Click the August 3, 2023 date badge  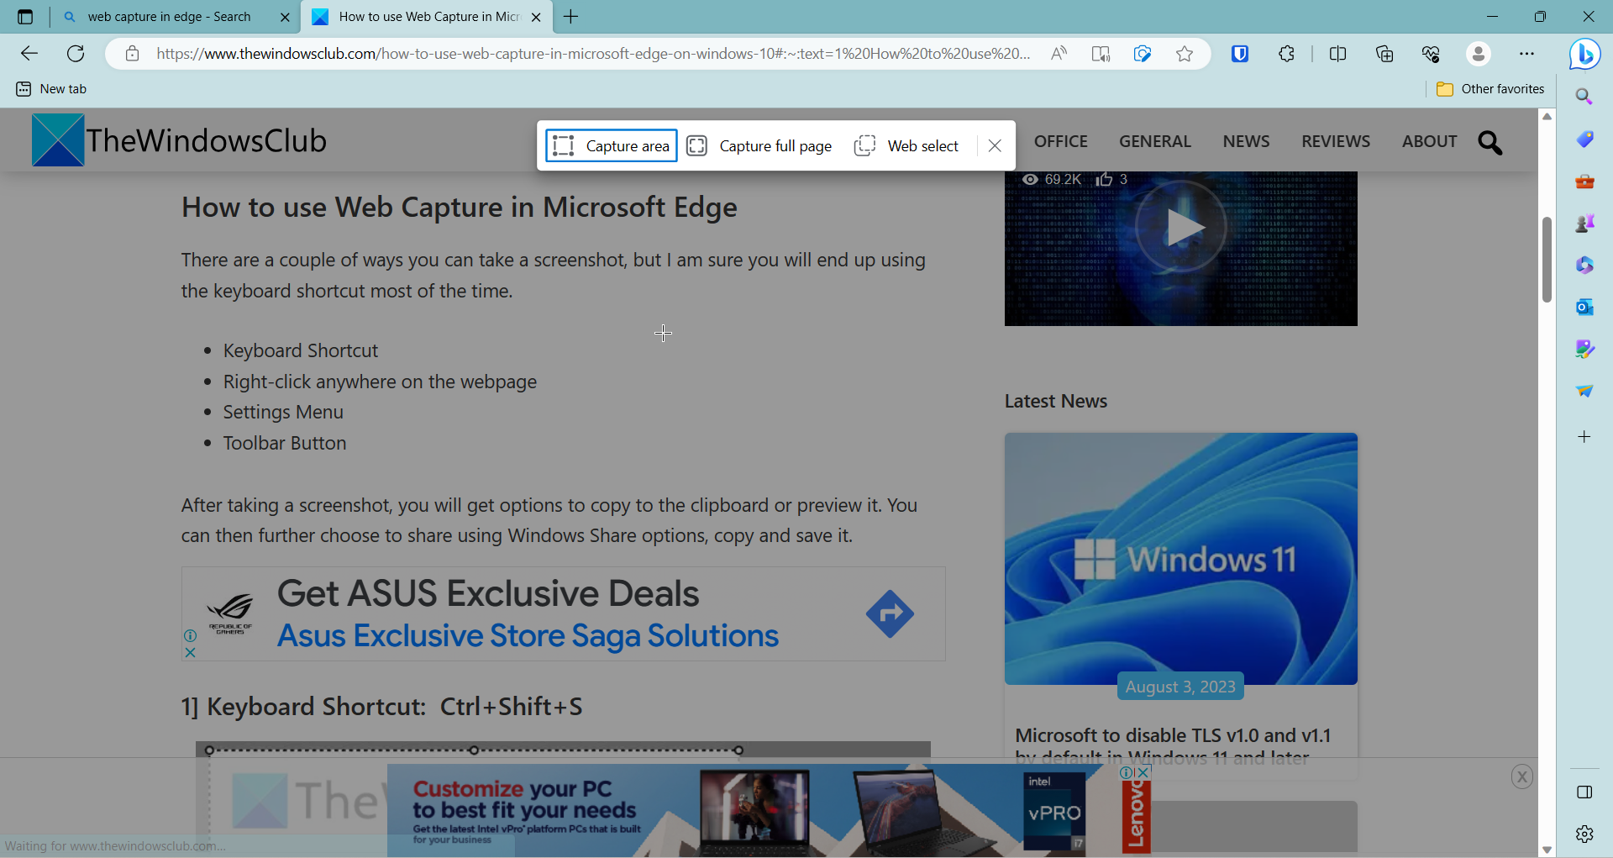1180,687
